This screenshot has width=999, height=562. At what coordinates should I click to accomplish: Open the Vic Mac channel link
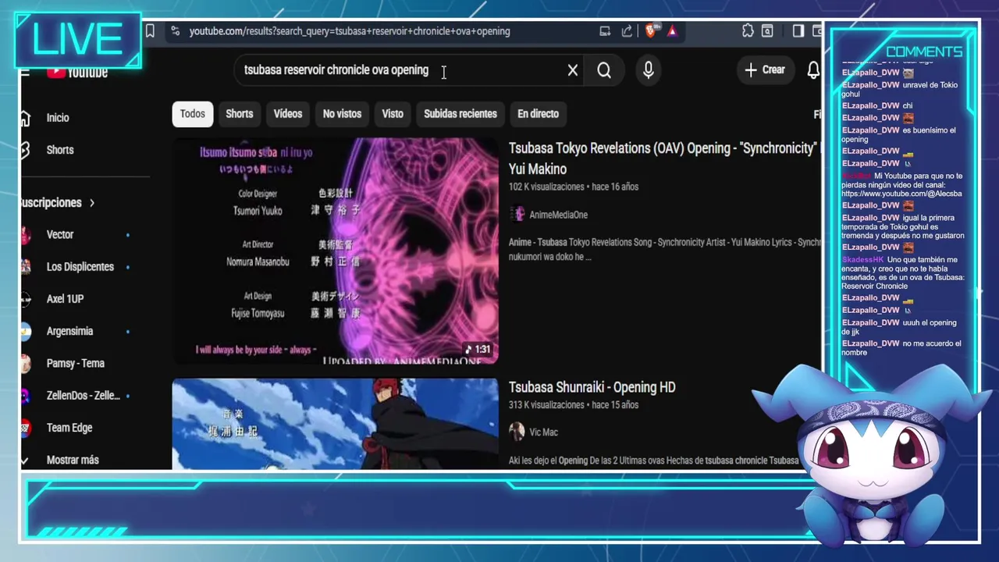tap(544, 432)
